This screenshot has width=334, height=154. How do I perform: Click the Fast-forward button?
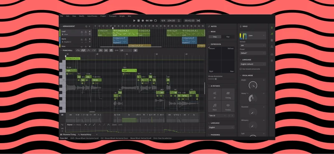click(151, 21)
